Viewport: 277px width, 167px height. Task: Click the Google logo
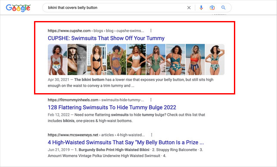coord(18,8)
